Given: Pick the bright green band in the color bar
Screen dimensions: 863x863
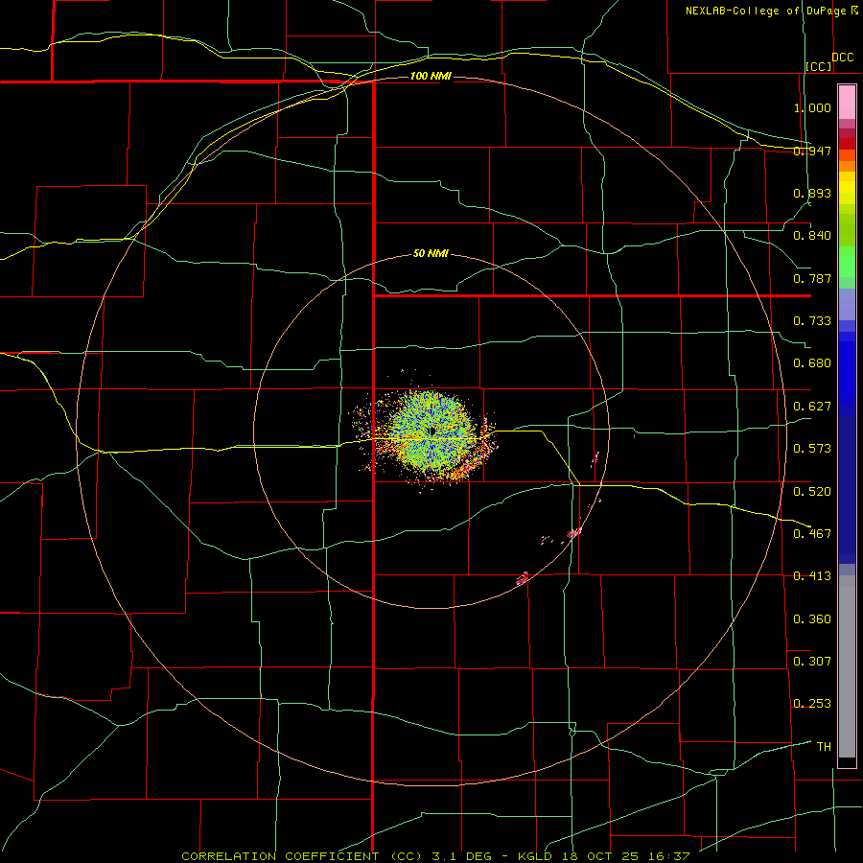Looking at the screenshot, I should tap(847, 262).
